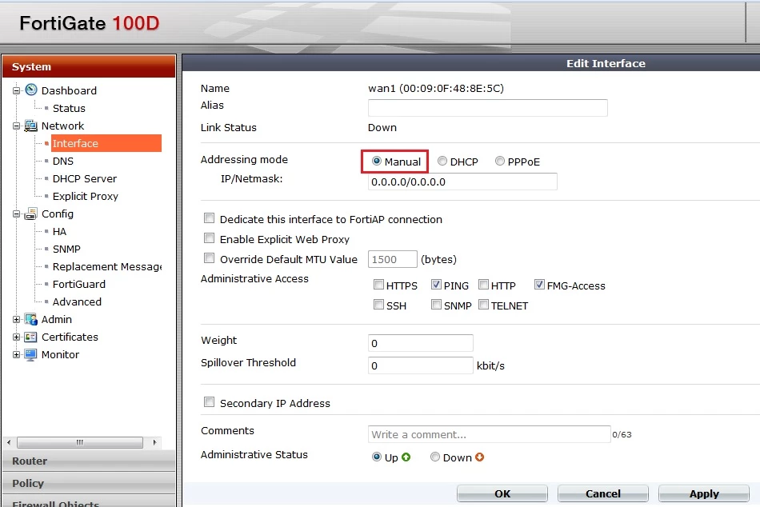Click the Apply button

704,493
